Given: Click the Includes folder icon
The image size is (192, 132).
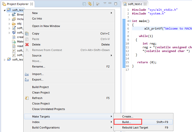Looking at the screenshot, I should pos(14,19).
